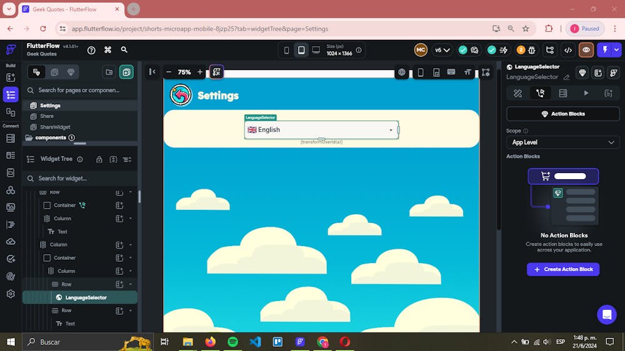Open the Widget Tree navigation icon

(11, 95)
